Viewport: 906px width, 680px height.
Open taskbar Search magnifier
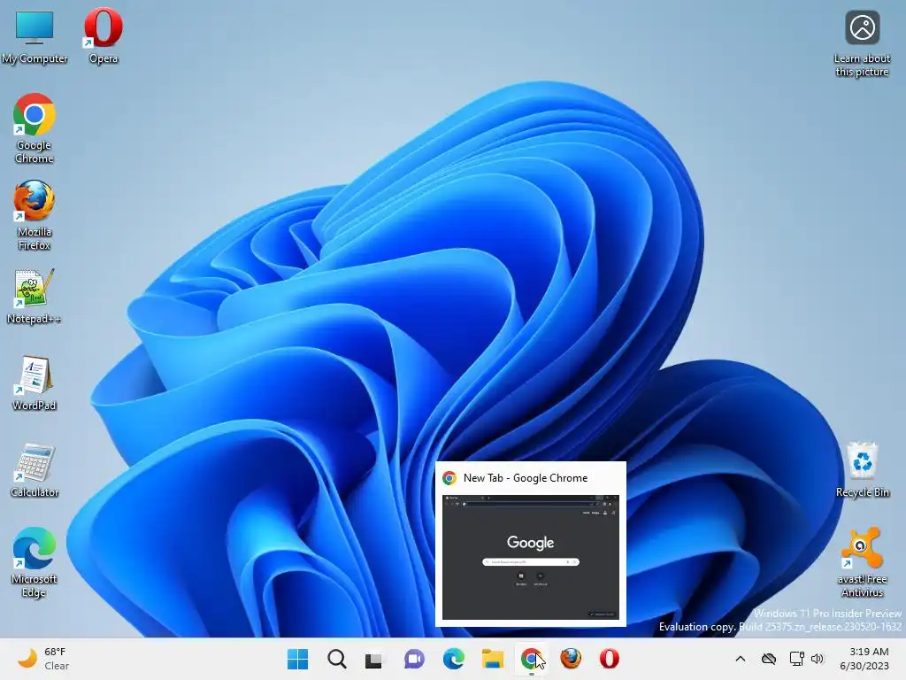click(x=337, y=659)
